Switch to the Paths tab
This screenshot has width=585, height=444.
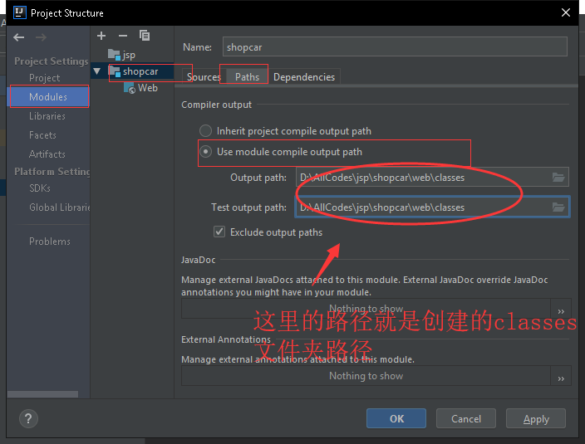coord(247,77)
